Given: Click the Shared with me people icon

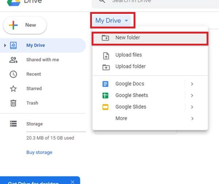Looking at the screenshot, I should (13, 60).
